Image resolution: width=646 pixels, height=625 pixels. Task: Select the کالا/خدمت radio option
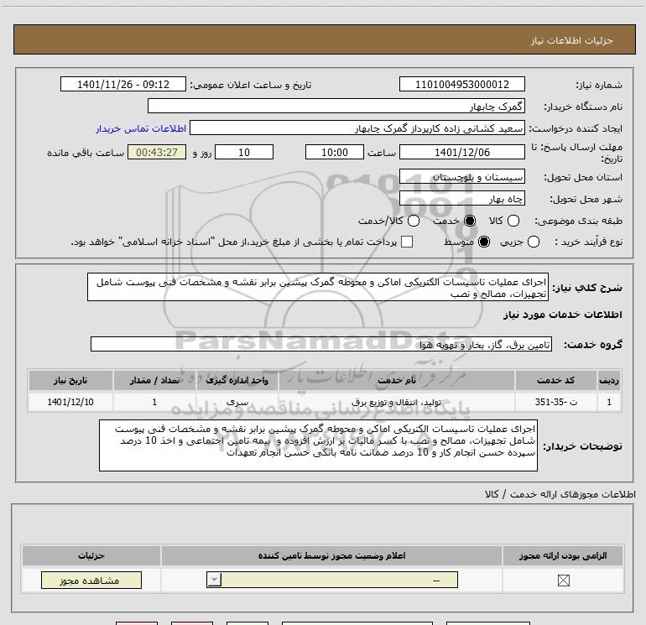[x=414, y=221]
